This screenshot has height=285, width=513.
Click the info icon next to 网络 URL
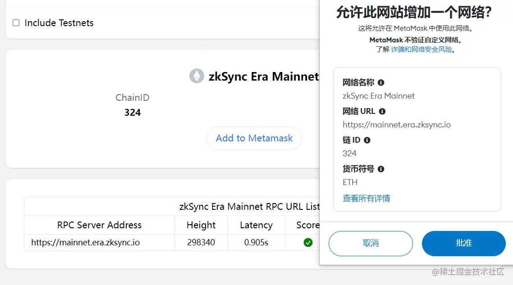(382, 111)
